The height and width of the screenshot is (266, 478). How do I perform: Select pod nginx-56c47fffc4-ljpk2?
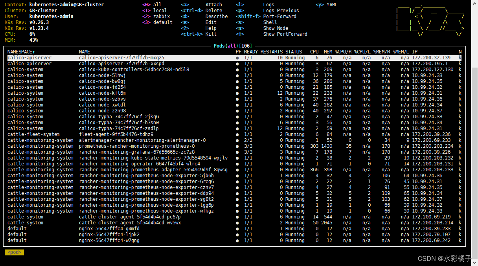[x=234, y=235]
